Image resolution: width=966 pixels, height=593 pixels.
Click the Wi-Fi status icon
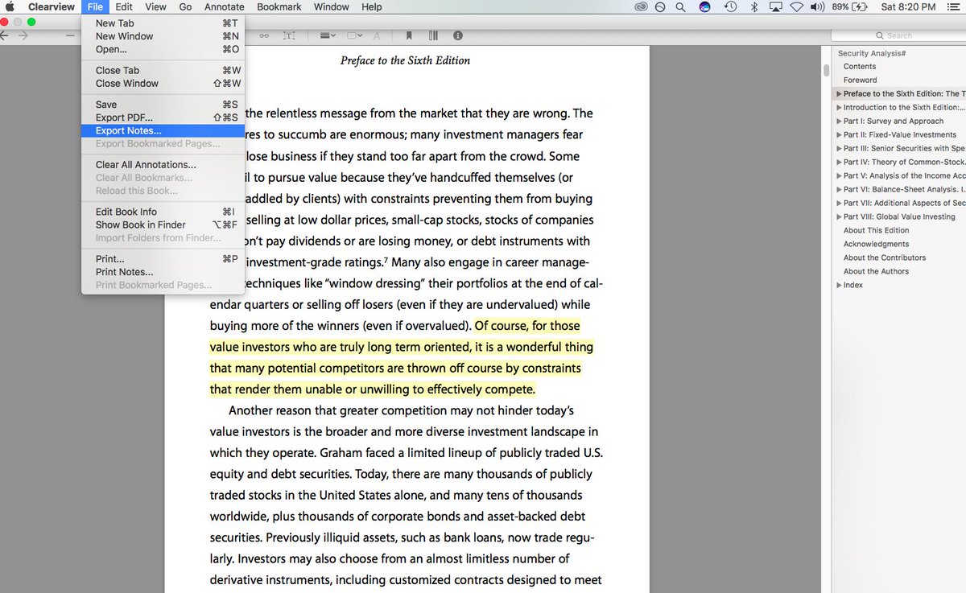pos(796,6)
